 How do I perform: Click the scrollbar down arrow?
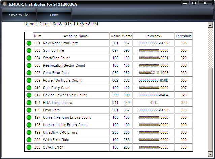210,154
